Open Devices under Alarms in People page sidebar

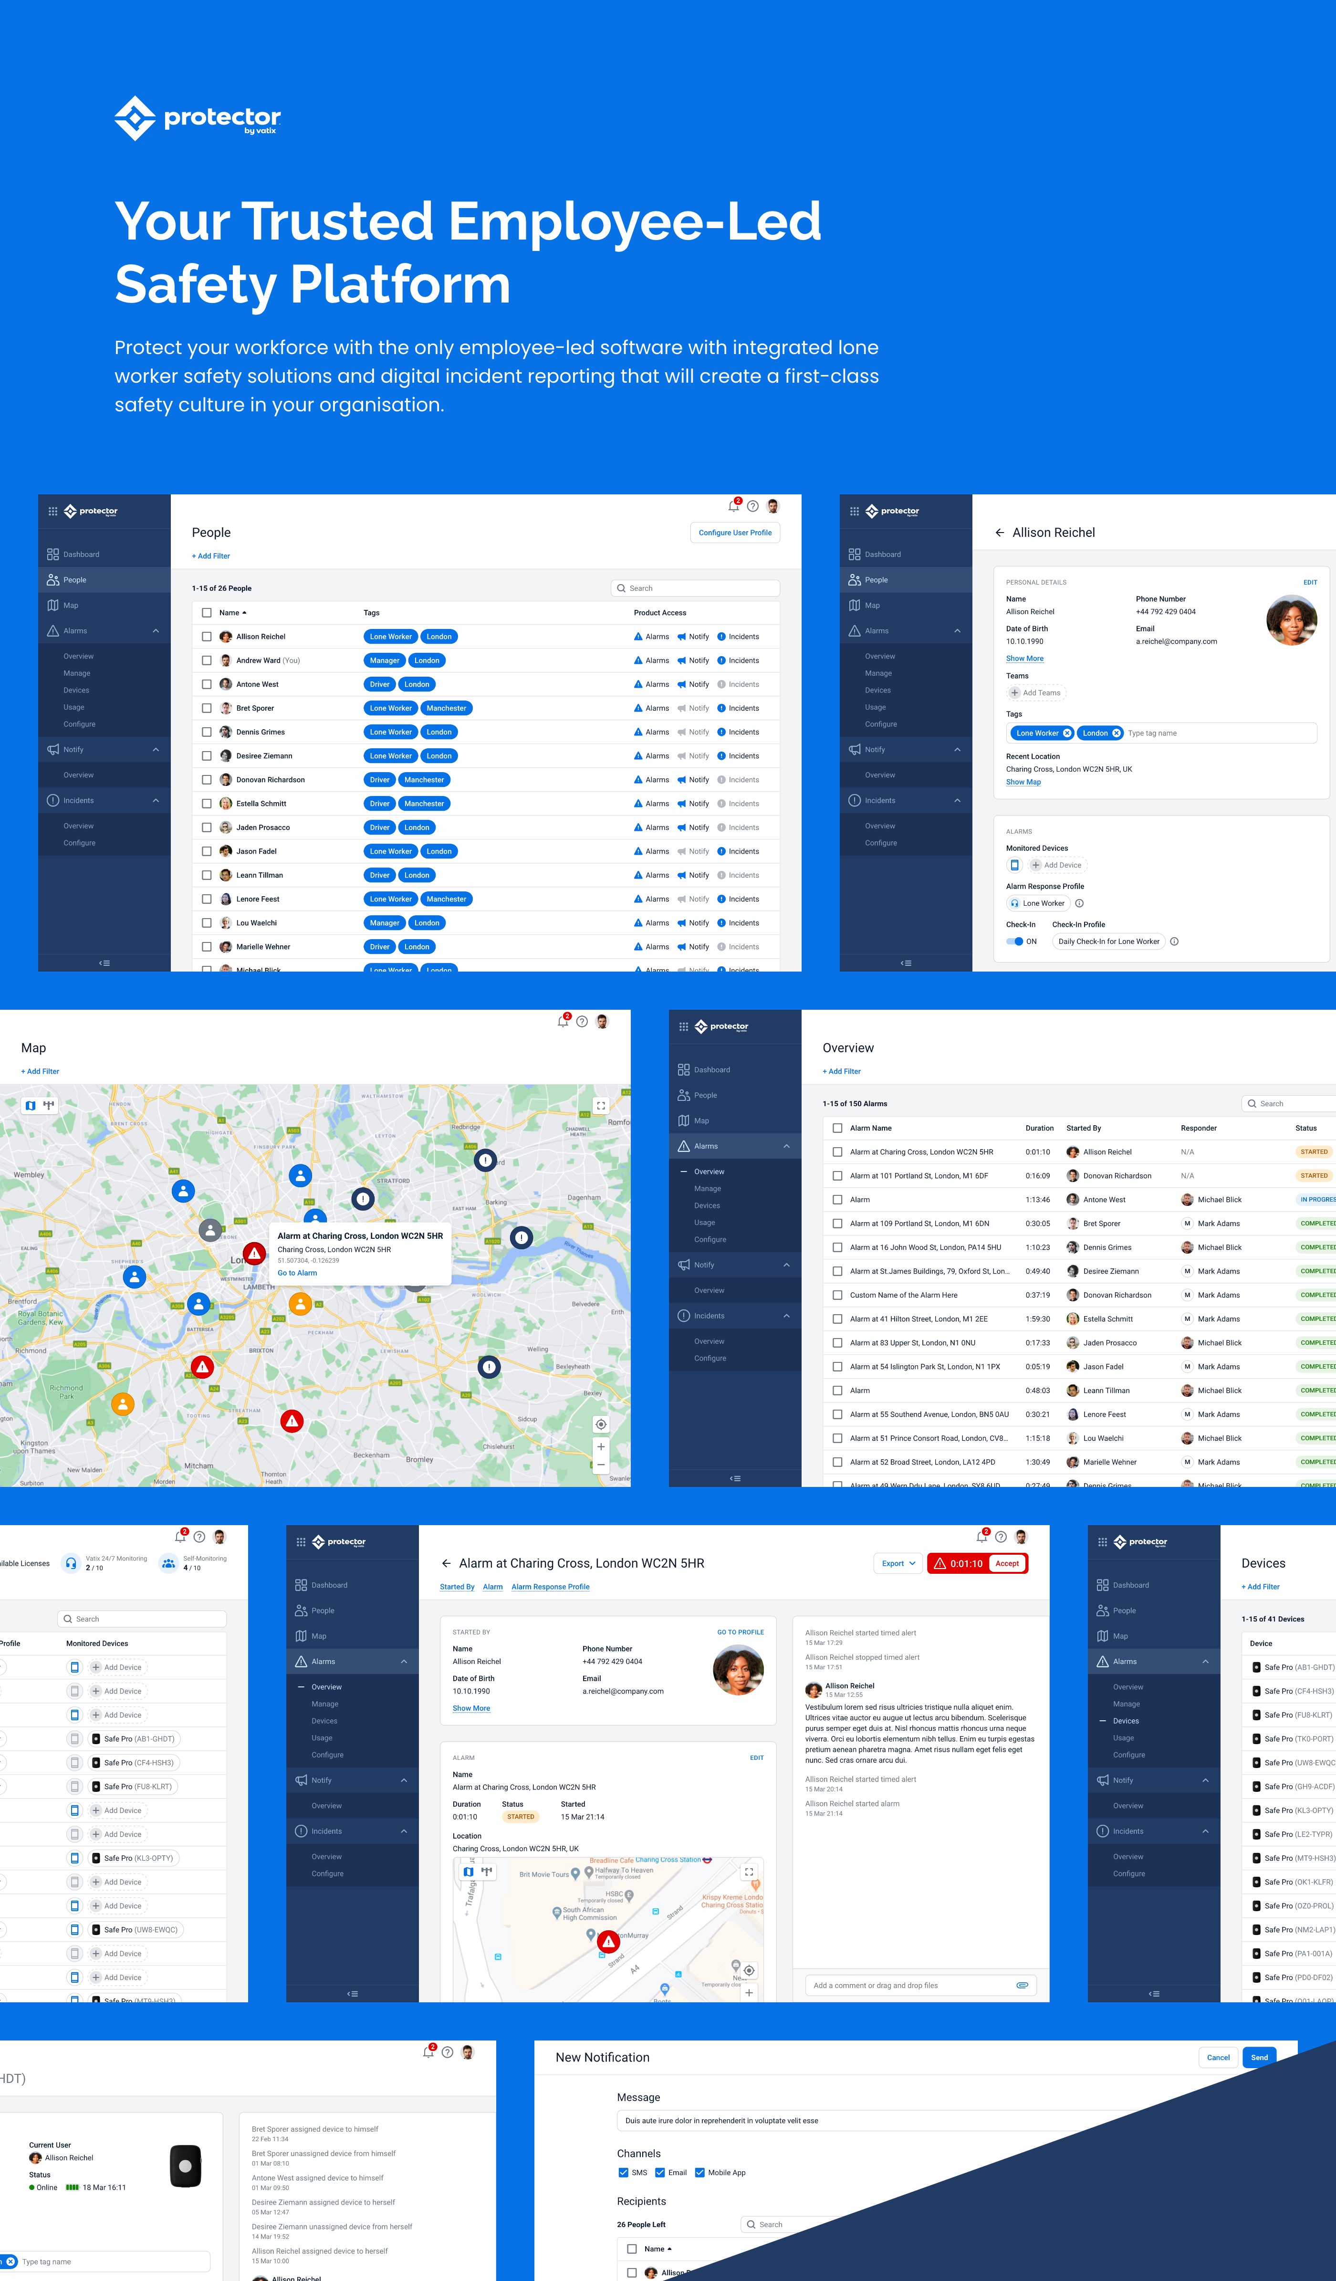(x=76, y=690)
